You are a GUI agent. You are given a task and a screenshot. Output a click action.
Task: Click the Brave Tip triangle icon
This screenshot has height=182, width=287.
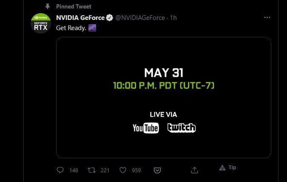(222, 168)
